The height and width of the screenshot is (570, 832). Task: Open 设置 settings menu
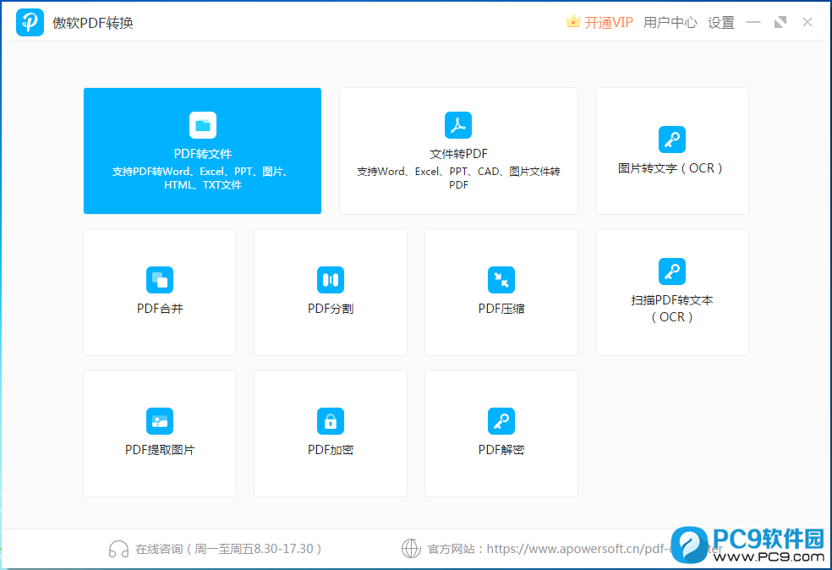coord(721,22)
